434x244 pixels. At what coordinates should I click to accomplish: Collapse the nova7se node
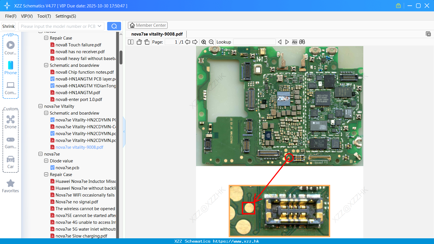point(40,154)
